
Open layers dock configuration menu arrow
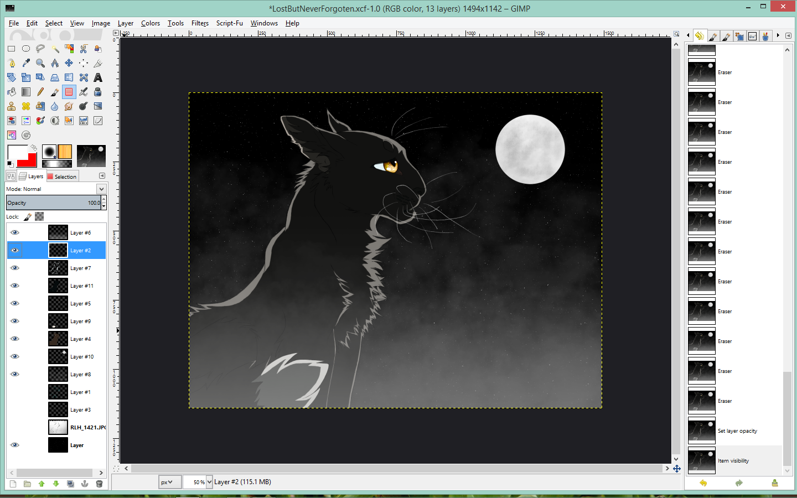click(x=102, y=176)
